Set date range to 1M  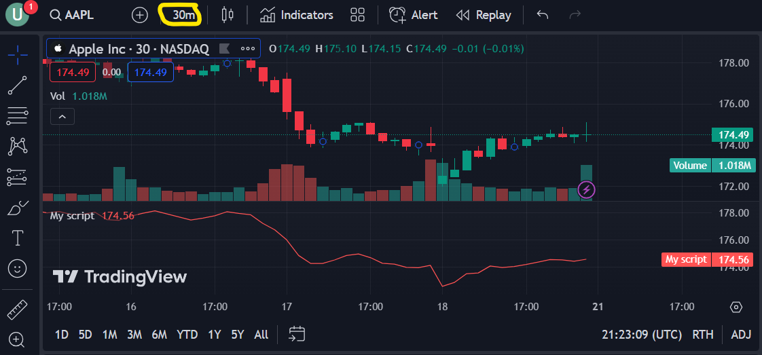click(110, 335)
